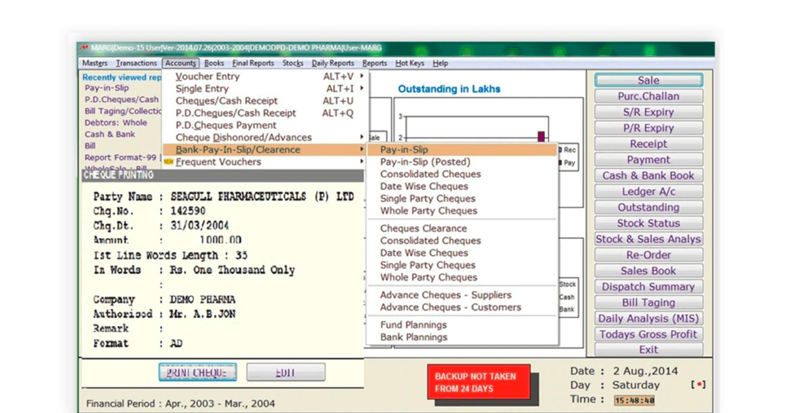Image resolution: width=789 pixels, height=413 pixels.
Task: Open S/R Expiry
Action: pyautogui.click(x=648, y=112)
